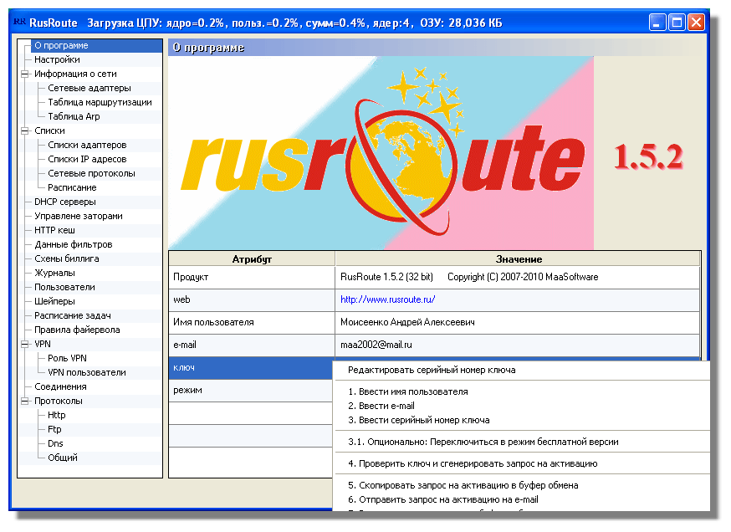
Task: Collapse the Информация о сети tree node
Action: 24,74
